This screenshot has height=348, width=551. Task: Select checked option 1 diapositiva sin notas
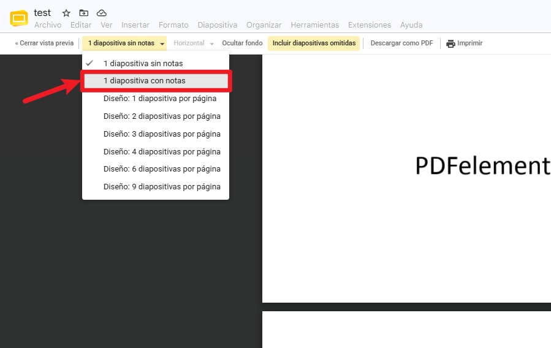[x=156, y=64]
